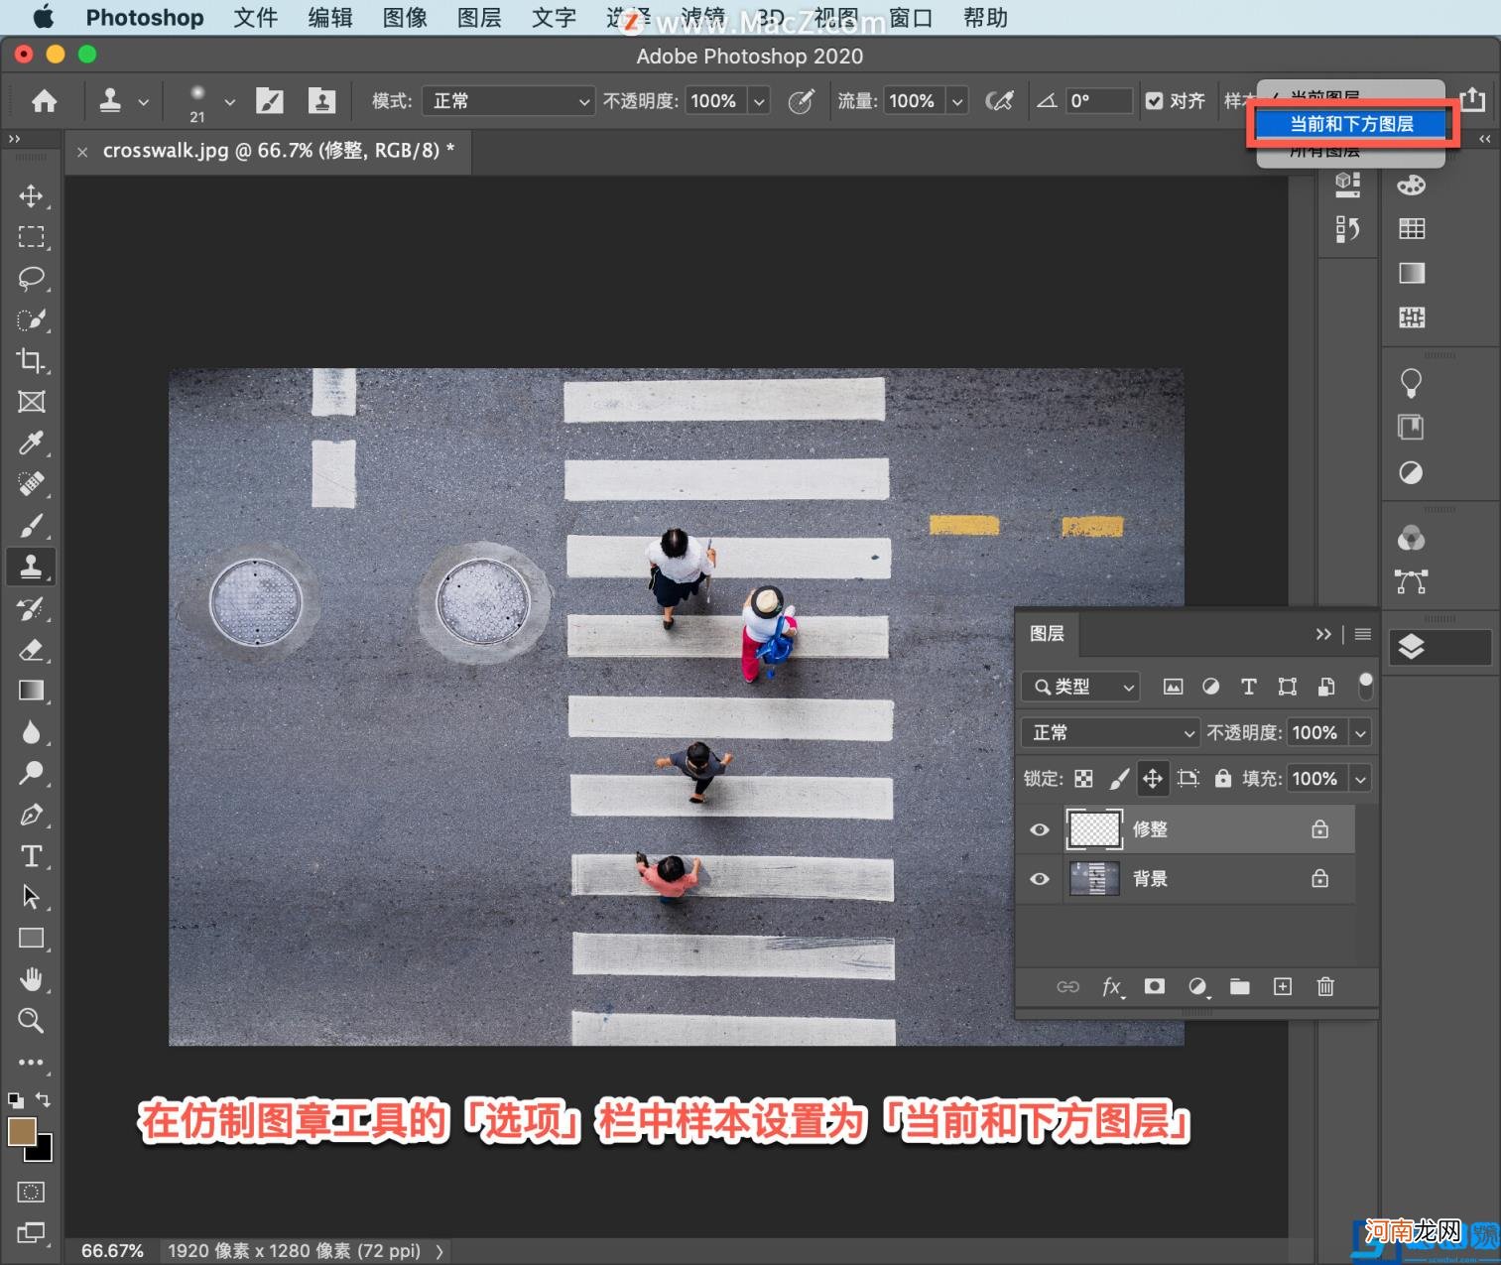Open the Edit Toolbar three-dots button
The width and height of the screenshot is (1501, 1265).
coord(31,1063)
